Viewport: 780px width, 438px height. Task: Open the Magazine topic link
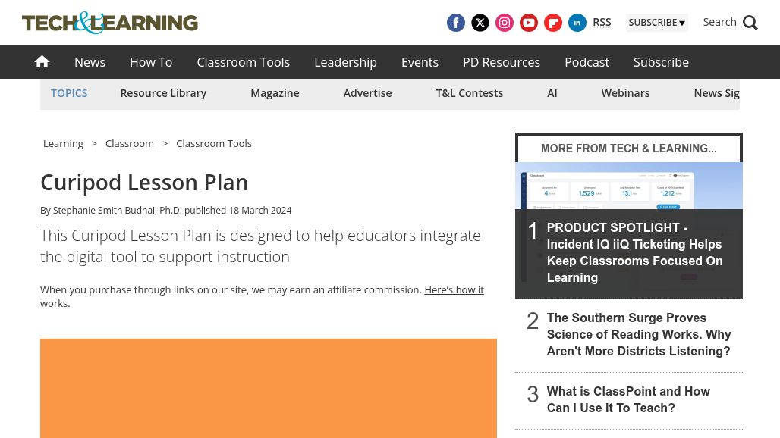tap(275, 93)
